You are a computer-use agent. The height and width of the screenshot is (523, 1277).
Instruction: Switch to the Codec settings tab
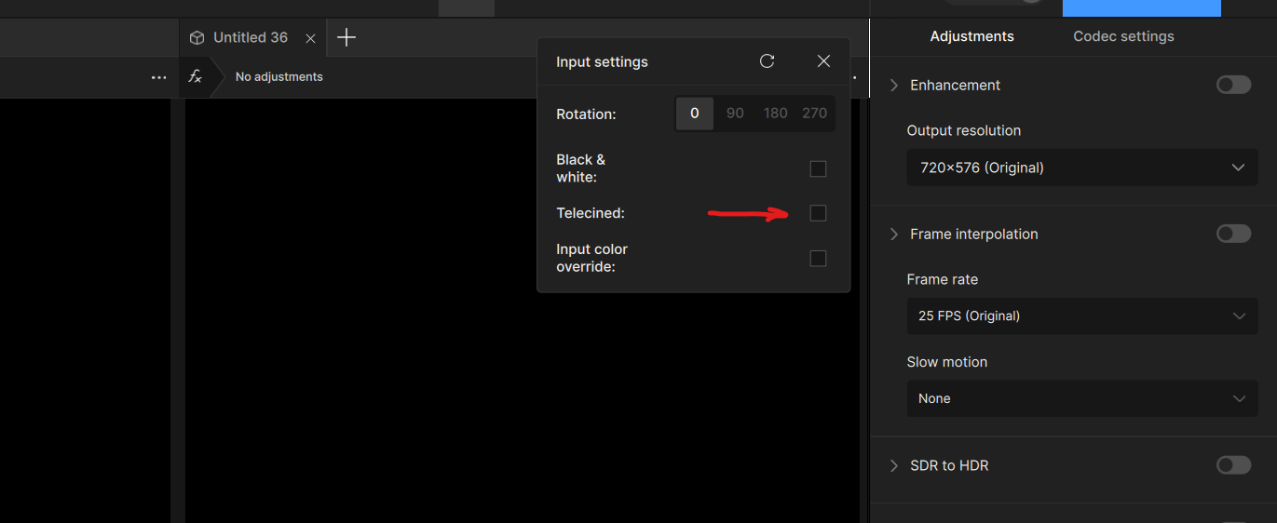(1123, 36)
